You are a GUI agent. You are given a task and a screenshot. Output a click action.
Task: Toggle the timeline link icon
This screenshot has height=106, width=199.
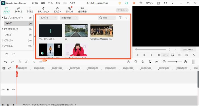(x=9, y=68)
